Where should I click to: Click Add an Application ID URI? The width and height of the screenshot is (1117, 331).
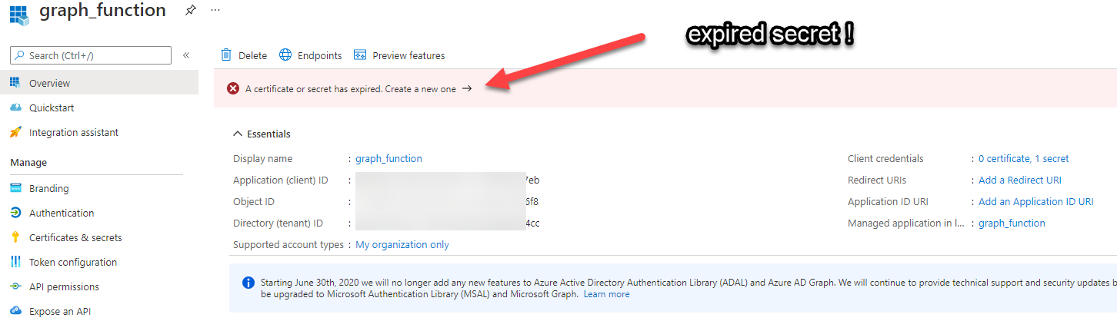coord(1035,201)
